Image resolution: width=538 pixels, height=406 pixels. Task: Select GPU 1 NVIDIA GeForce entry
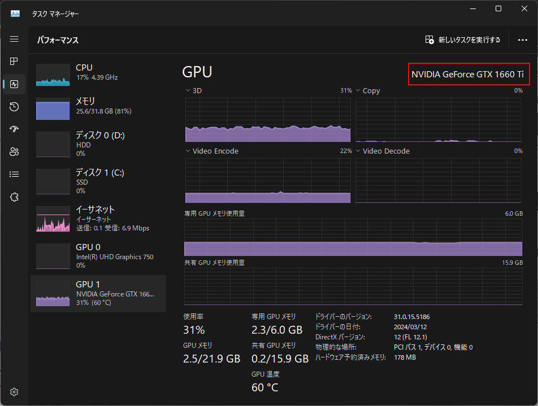[x=98, y=294]
